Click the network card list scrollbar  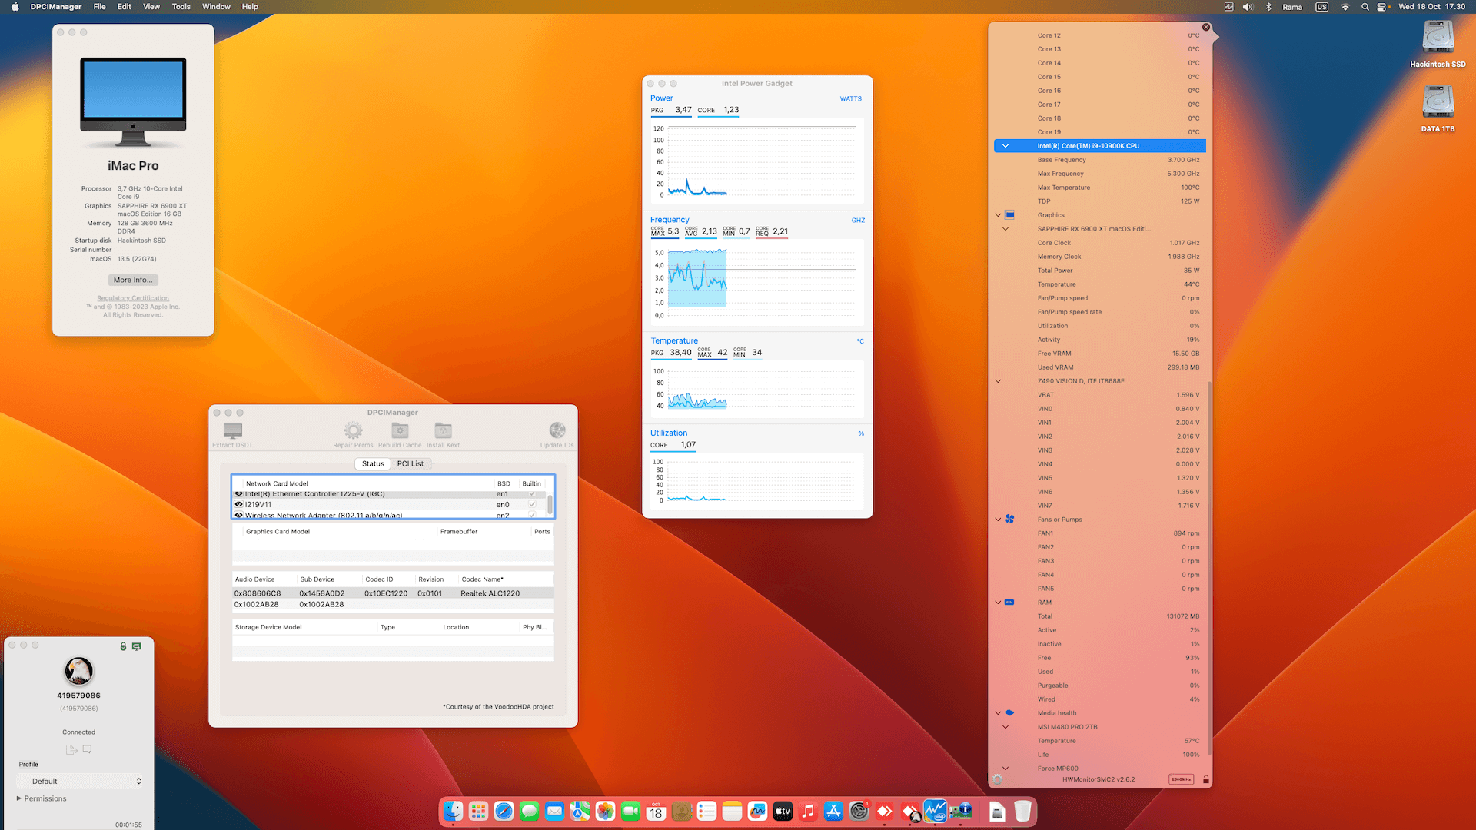pos(550,505)
